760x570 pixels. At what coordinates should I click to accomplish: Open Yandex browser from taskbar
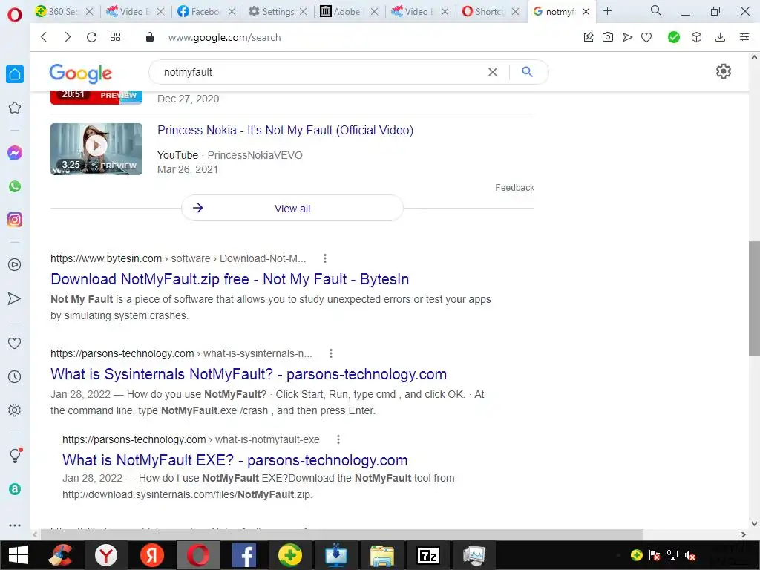[105, 555]
